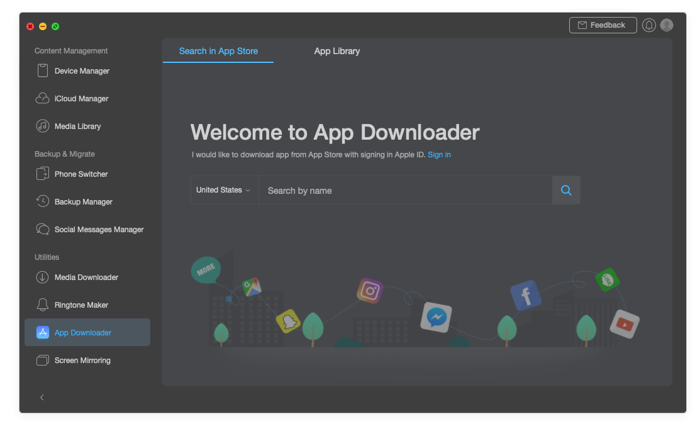This screenshot has width=695, height=426.
Task: Expand the United States country dropdown
Action: tap(224, 190)
